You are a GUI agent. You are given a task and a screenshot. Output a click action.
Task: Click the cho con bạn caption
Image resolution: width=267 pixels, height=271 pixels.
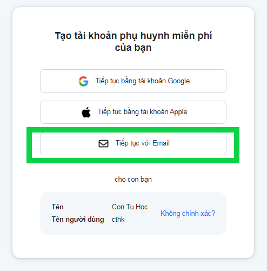(x=133, y=180)
